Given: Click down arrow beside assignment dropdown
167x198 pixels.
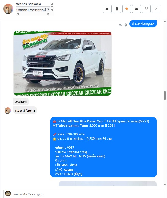Looking at the screenshot, I should click(52, 10).
